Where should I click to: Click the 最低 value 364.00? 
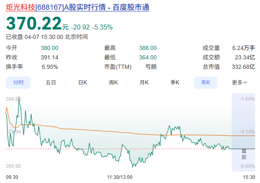pyautogui.click(x=148, y=57)
